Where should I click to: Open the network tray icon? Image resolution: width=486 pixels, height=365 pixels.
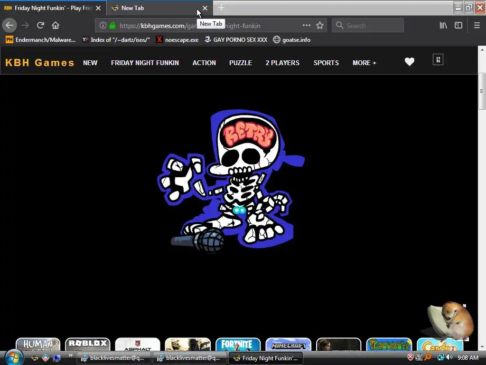pyautogui.click(x=440, y=357)
